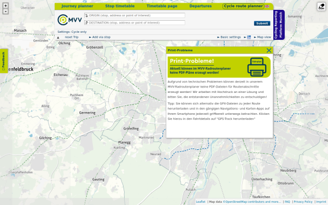Open OpenStreetMap contributors link
This screenshot has height=205, width=328.
[x=252, y=202]
